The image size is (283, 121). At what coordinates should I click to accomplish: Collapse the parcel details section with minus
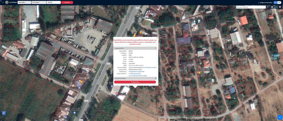[x=156, y=48]
